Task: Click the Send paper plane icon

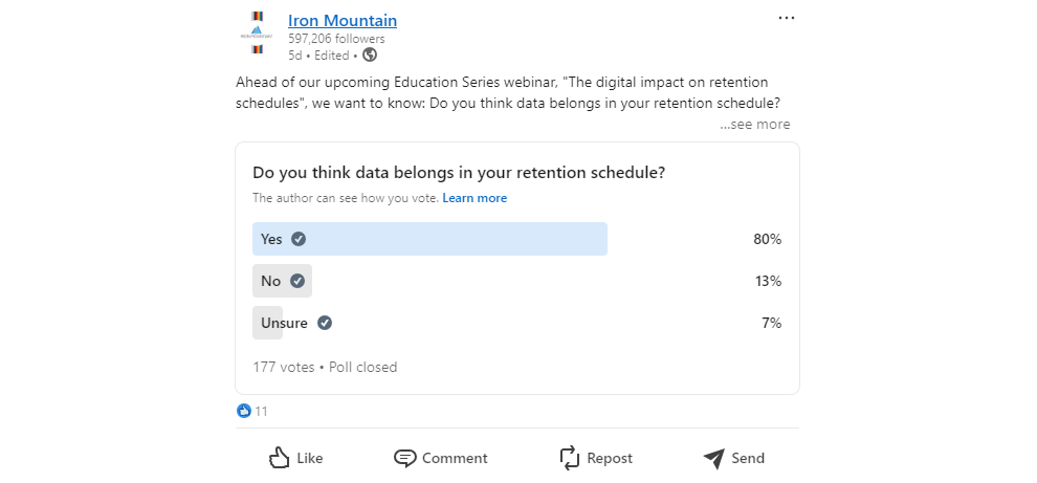Action: tap(715, 458)
